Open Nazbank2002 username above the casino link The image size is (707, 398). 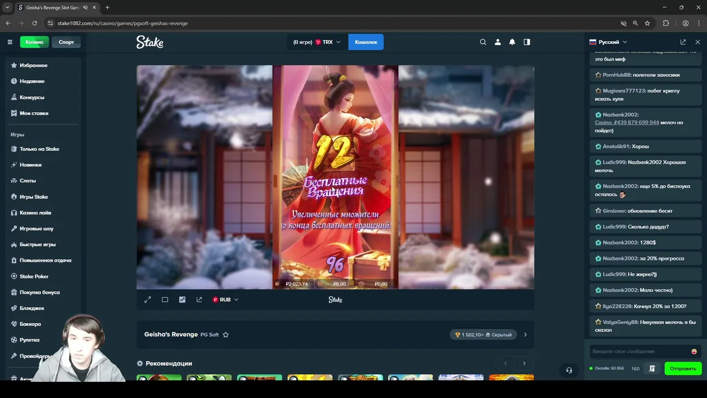pos(620,115)
